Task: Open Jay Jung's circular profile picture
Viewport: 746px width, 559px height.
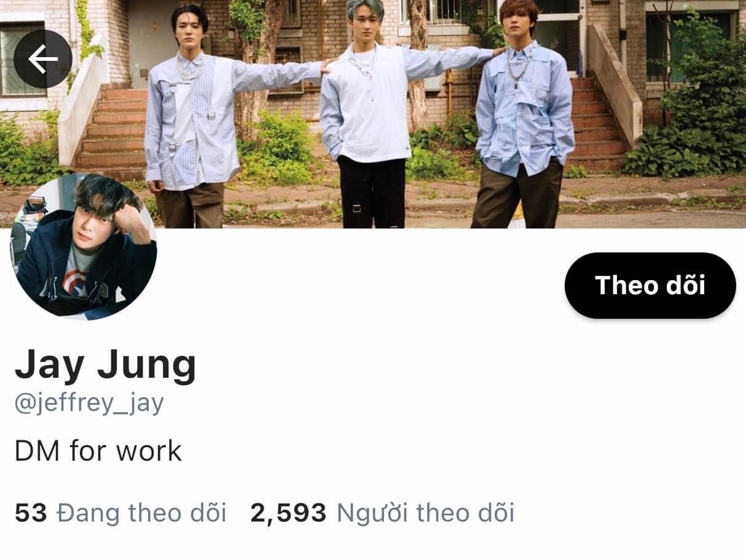Action: pos(84,246)
